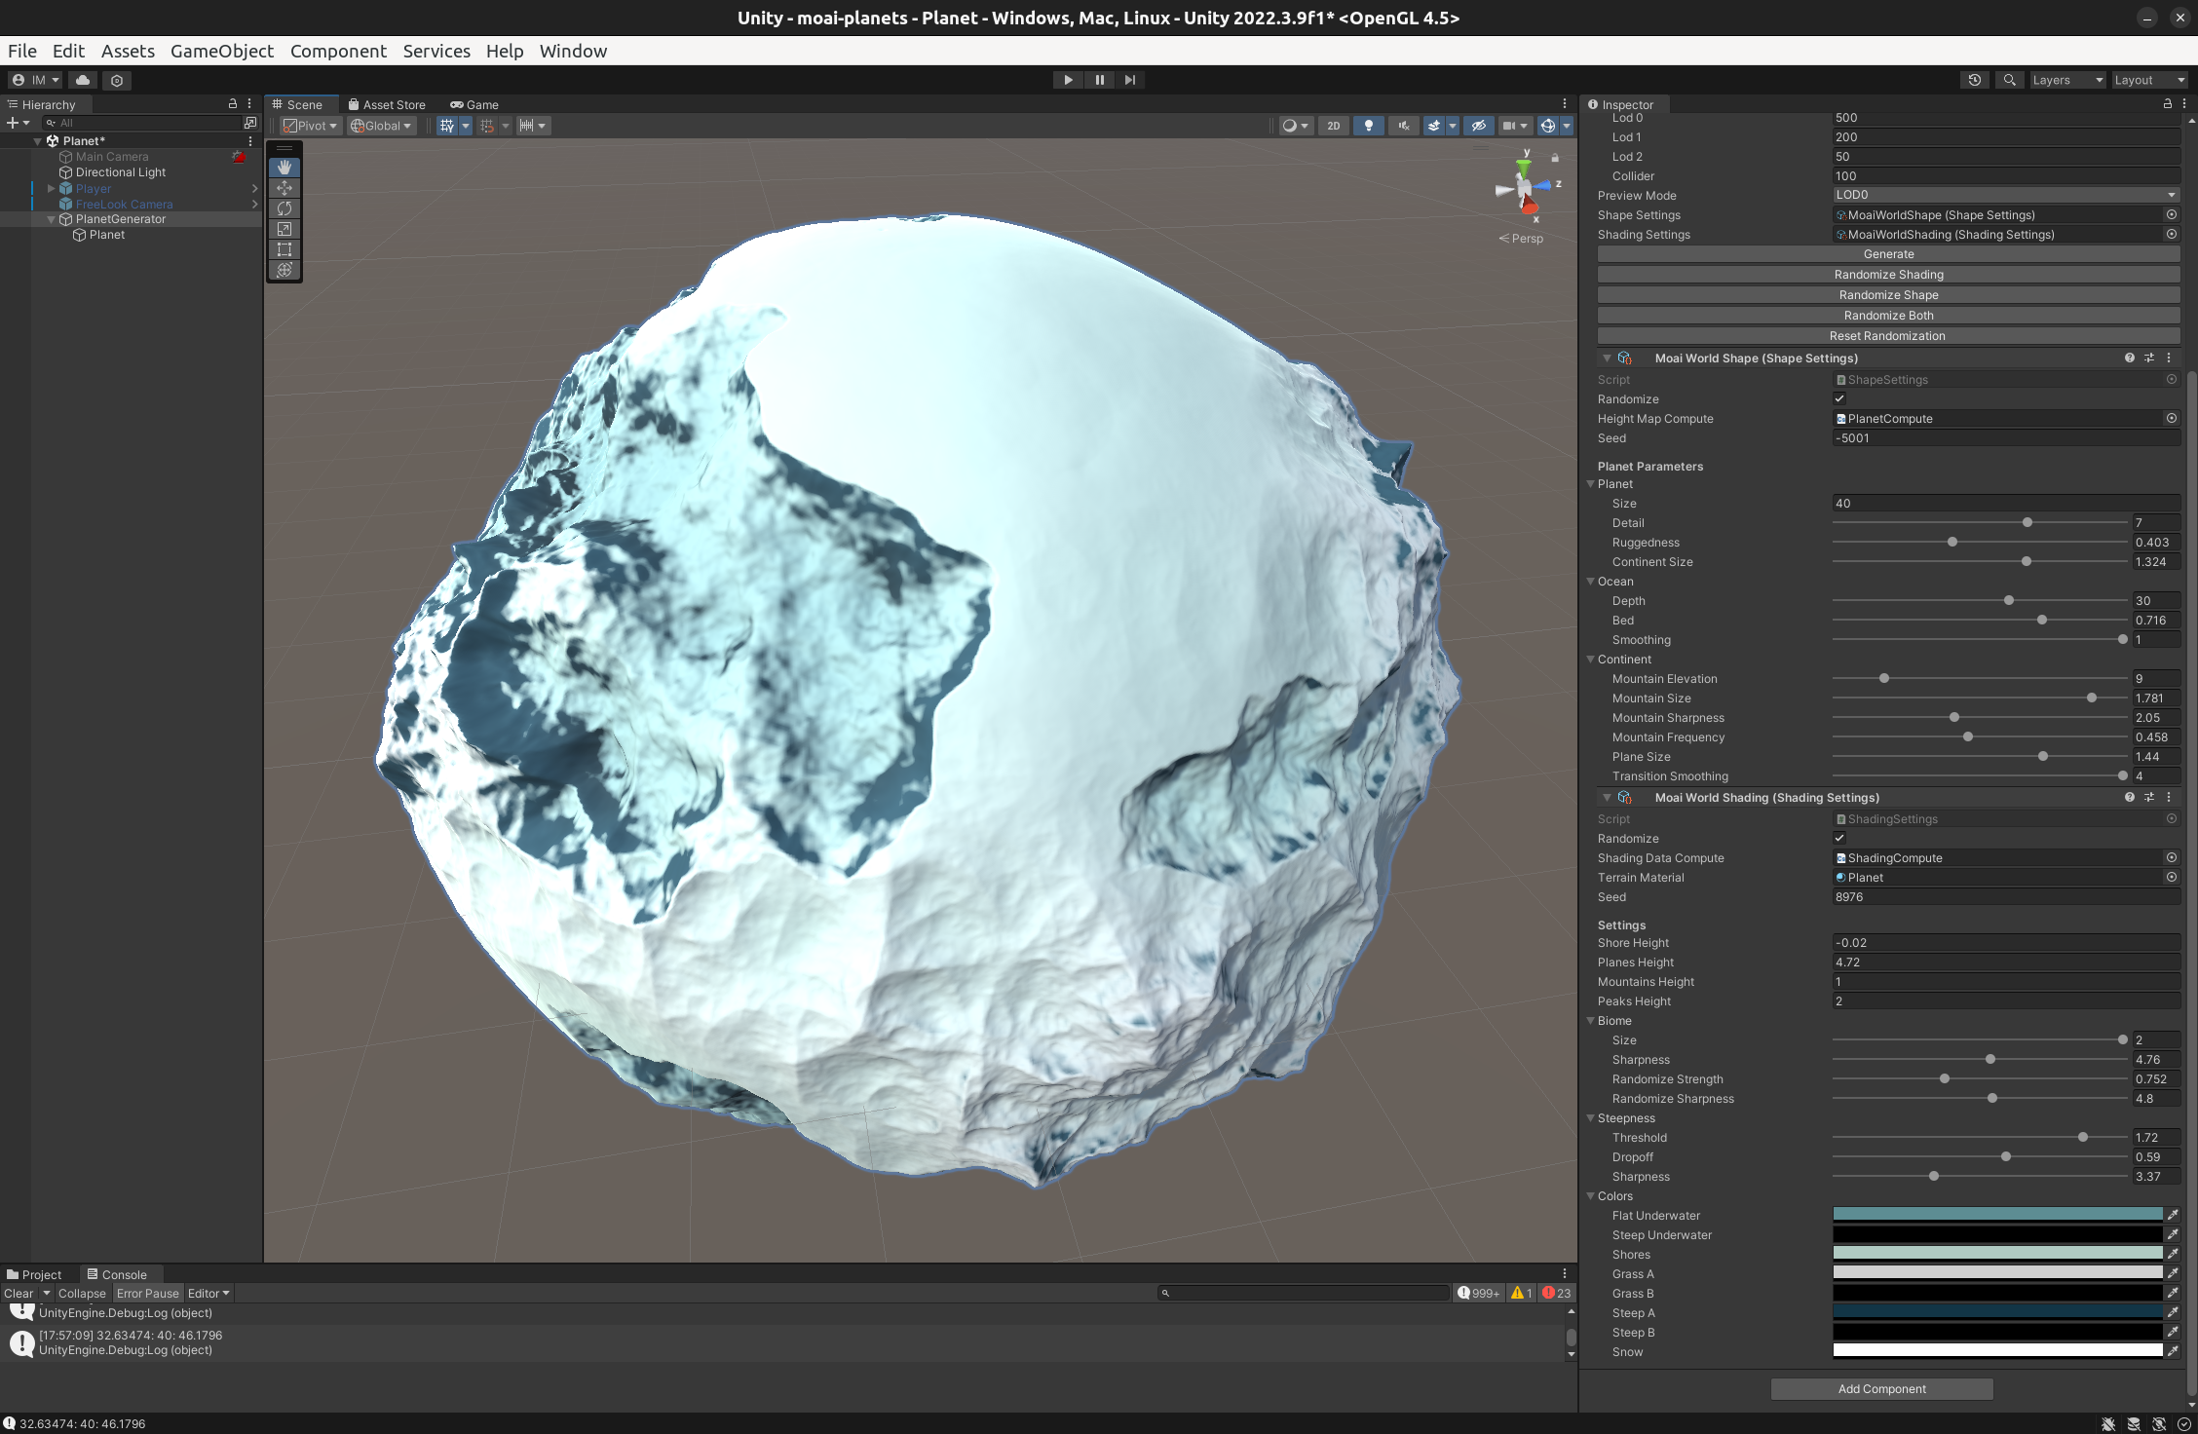Click the Generate button in the Inspector

click(1888, 253)
